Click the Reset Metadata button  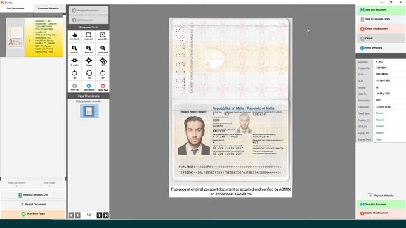pyautogui.click(x=381, y=48)
